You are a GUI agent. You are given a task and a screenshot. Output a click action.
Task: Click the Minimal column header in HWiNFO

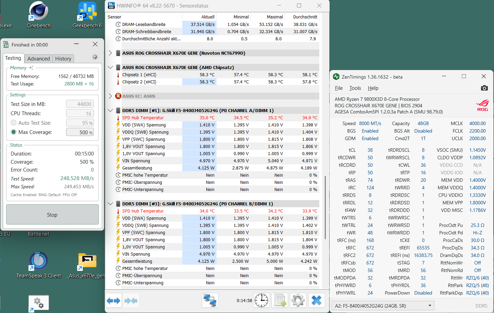point(234,17)
